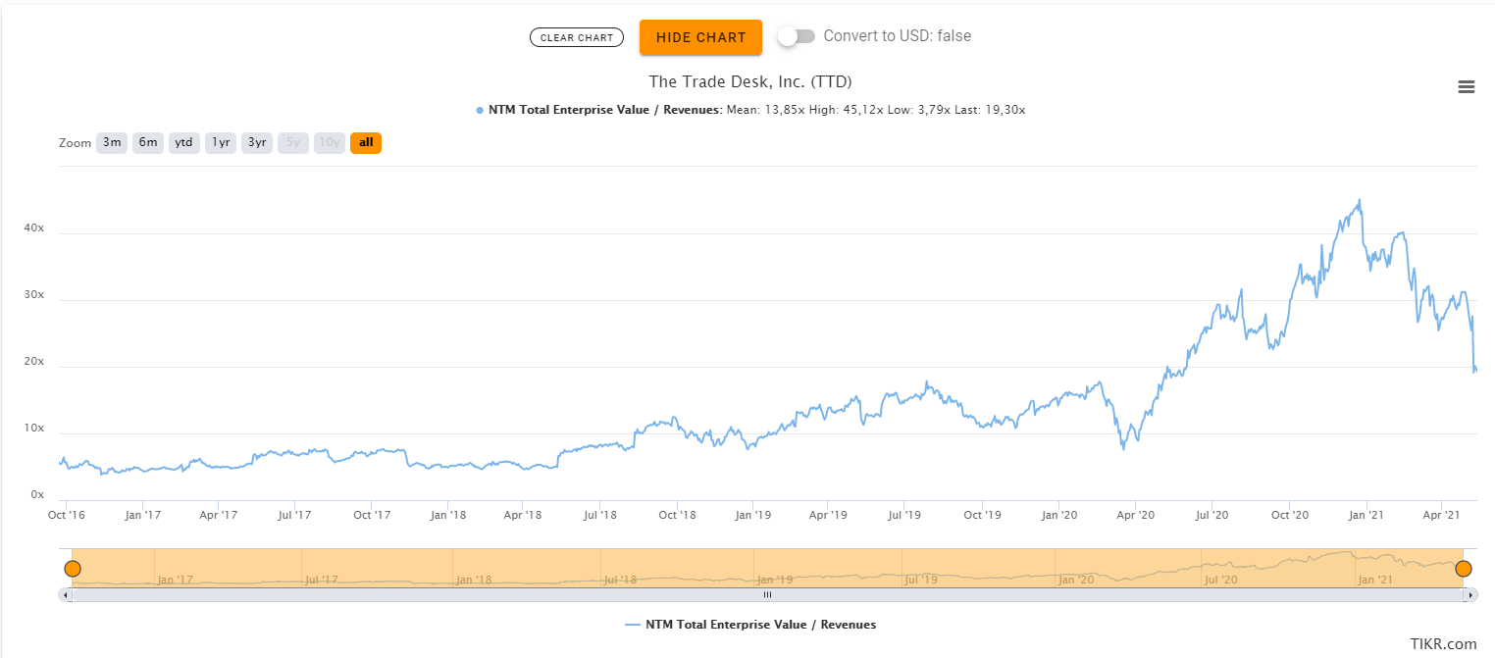This screenshot has width=1495, height=658.
Task: Click the CLEAR CHART button
Action: pyautogui.click(x=577, y=37)
